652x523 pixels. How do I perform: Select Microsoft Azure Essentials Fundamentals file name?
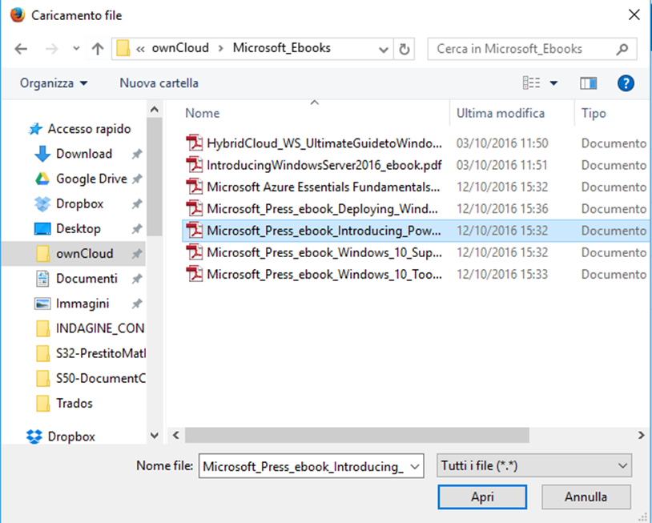pyautogui.click(x=324, y=187)
